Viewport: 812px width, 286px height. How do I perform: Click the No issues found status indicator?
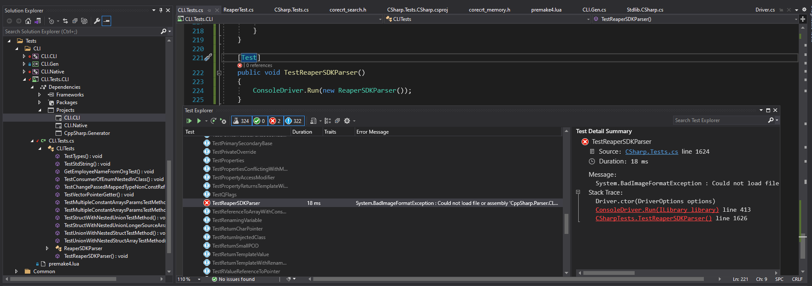pyautogui.click(x=233, y=279)
